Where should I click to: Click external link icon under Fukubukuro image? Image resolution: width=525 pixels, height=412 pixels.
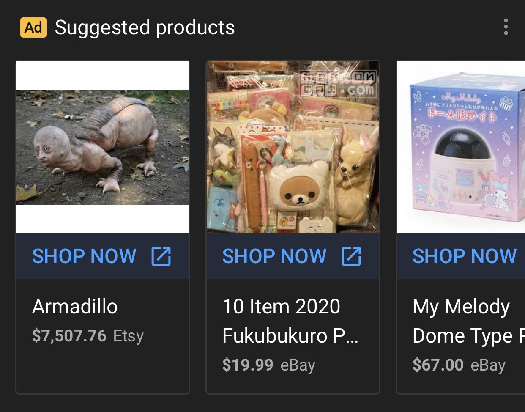coord(351,256)
